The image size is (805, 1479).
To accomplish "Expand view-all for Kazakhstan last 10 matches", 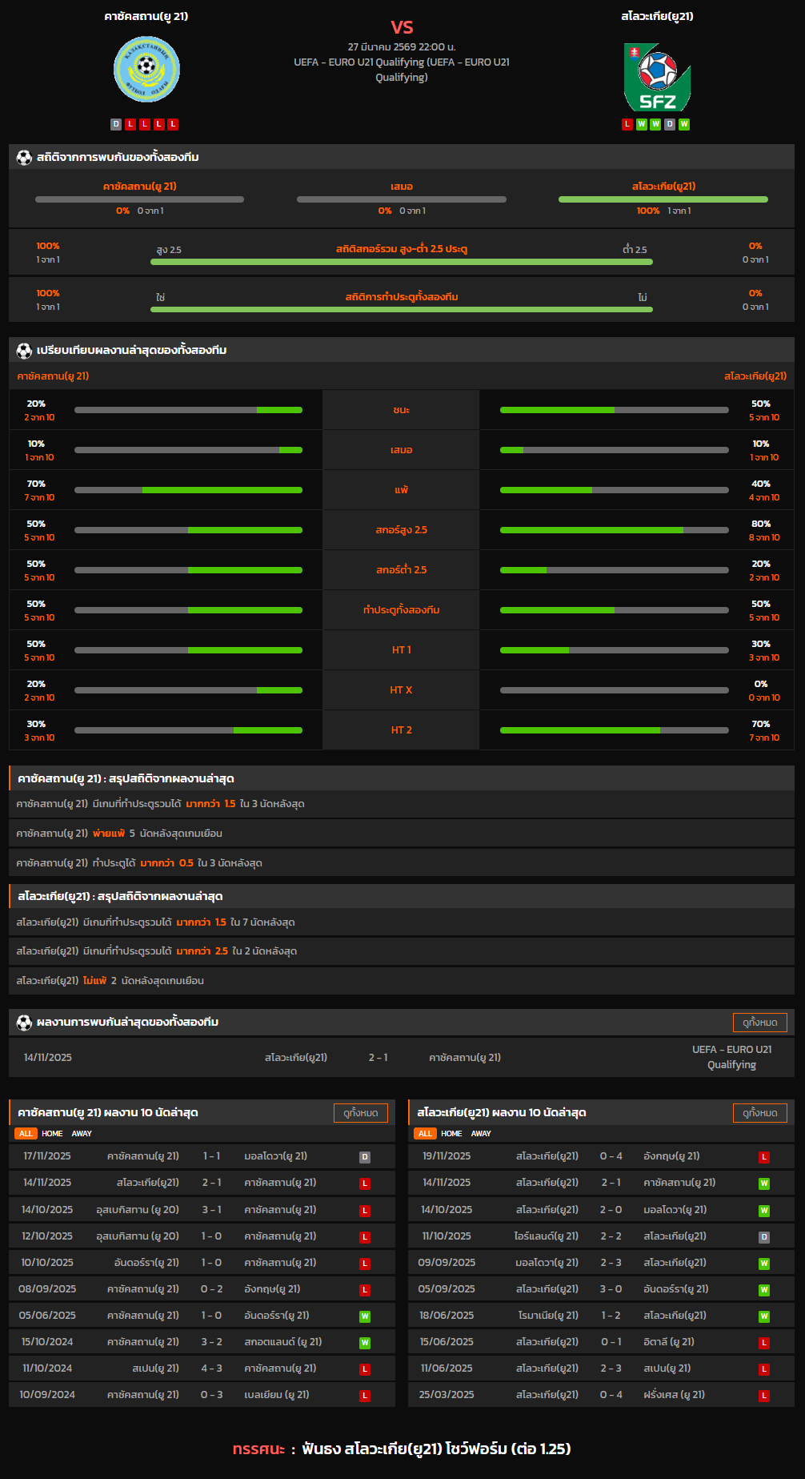I will [360, 1113].
